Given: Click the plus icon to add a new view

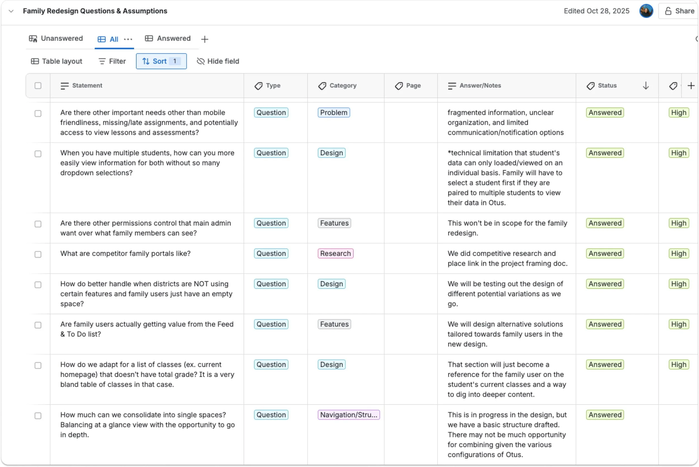Looking at the screenshot, I should [204, 39].
